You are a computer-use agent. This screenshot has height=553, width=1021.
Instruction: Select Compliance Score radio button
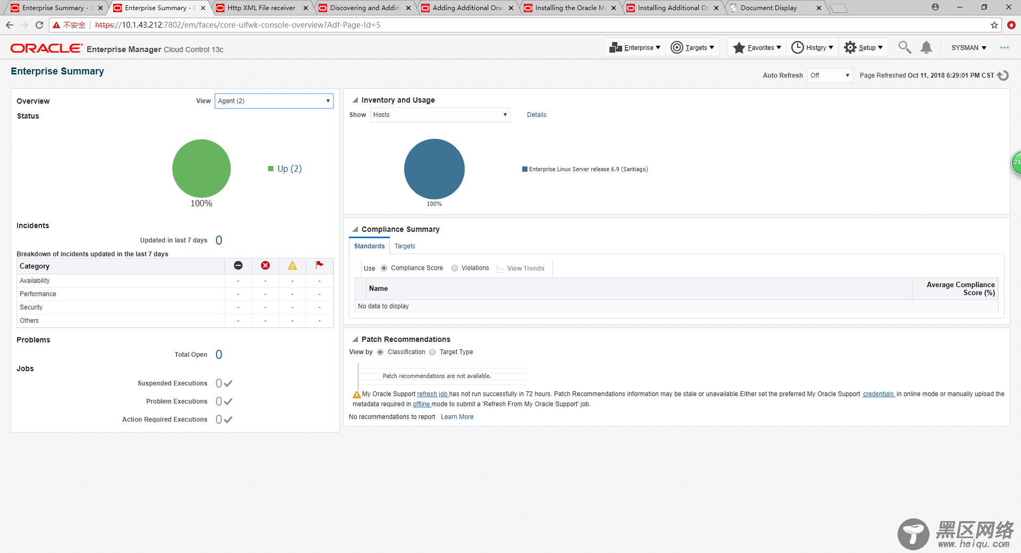coord(384,268)
